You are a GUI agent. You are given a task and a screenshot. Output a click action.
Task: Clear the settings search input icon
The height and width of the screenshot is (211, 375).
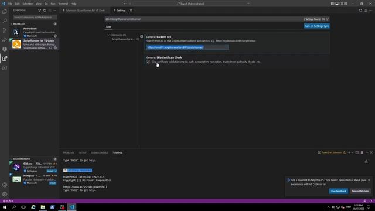[323, 19]
